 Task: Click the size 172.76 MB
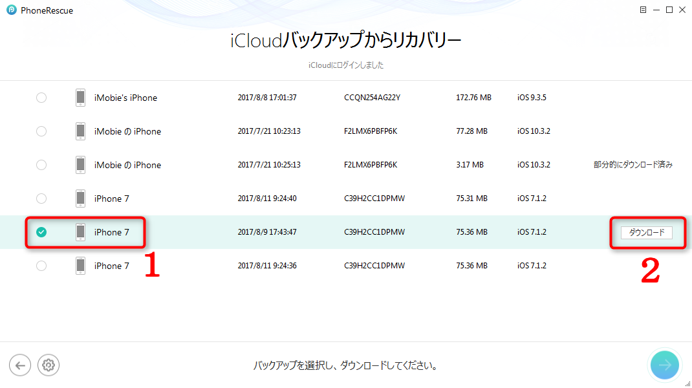473,98
